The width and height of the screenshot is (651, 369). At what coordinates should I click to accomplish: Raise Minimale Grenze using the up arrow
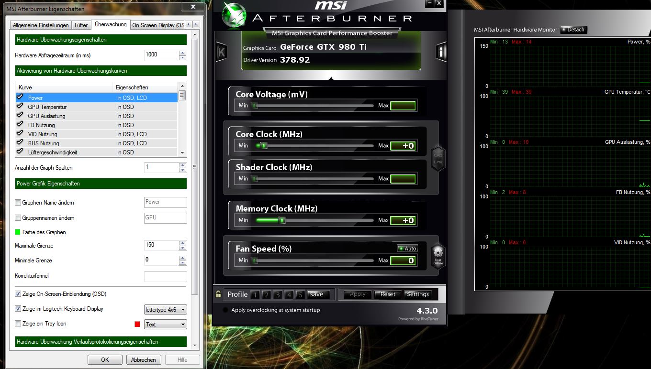coord(182,258)
